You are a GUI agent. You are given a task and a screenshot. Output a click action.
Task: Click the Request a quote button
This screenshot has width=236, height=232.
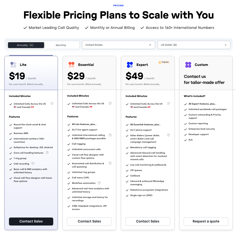tap(206, 221)
